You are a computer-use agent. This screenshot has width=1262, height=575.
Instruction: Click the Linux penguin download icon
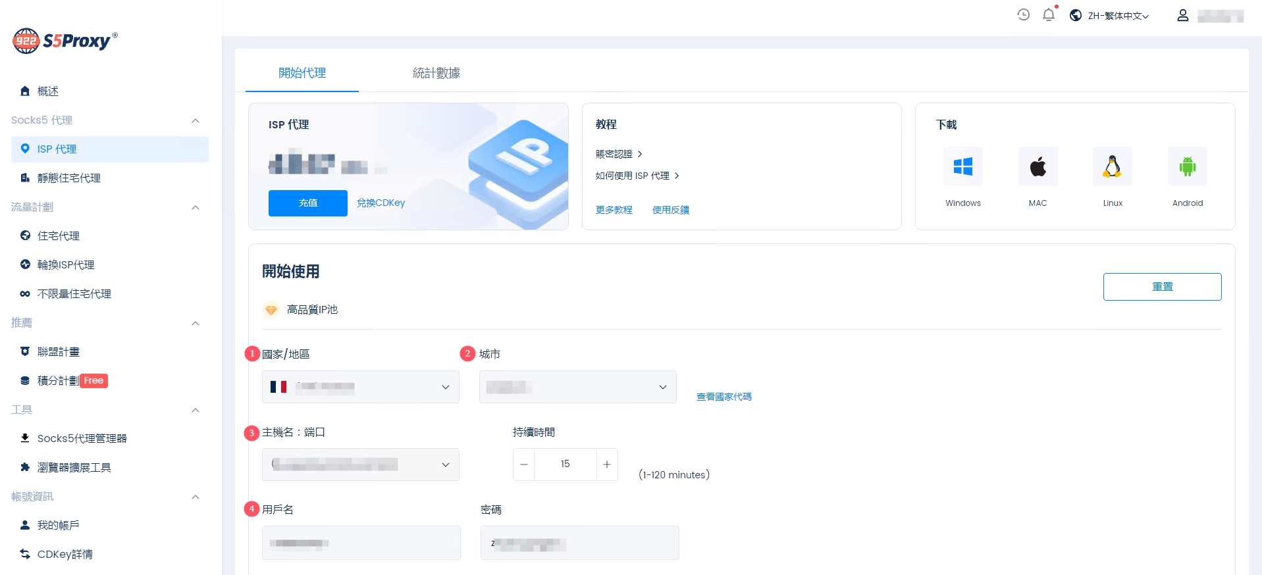click(x=1113, y=167)
